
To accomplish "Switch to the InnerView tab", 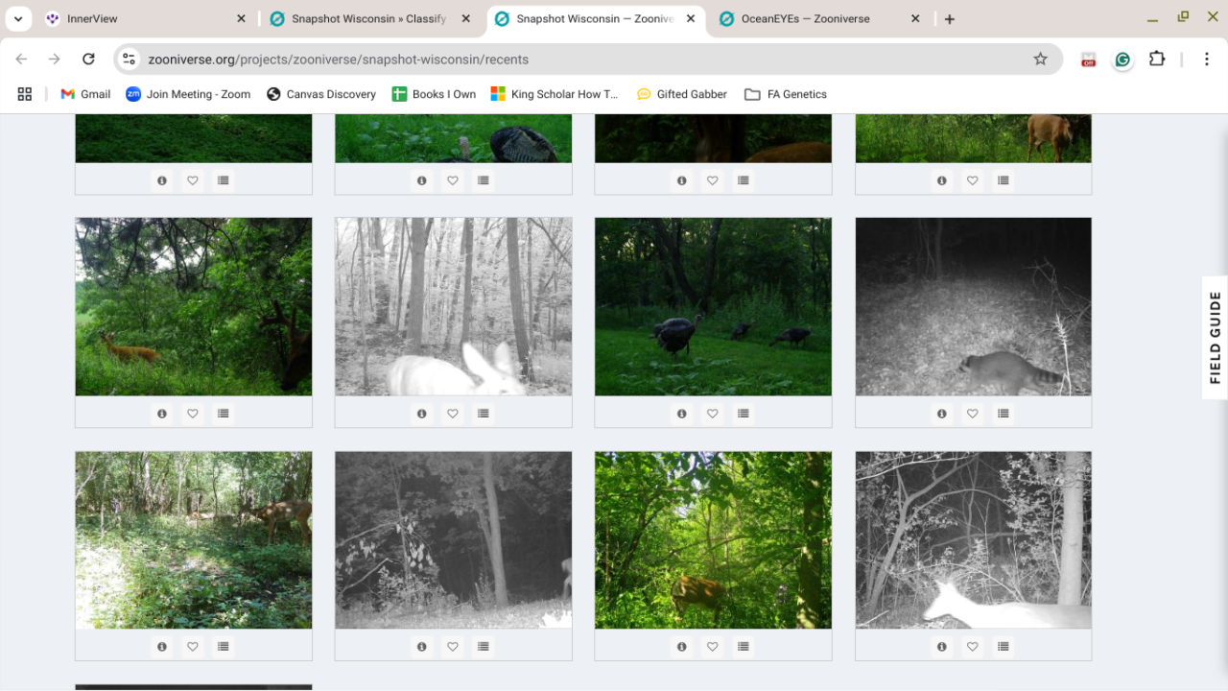I will pos(144,19).
